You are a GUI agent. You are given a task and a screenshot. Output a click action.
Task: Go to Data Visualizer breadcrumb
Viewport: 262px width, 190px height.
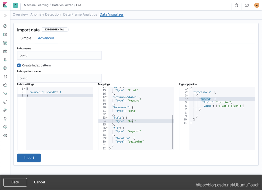[x=62, y=5]
